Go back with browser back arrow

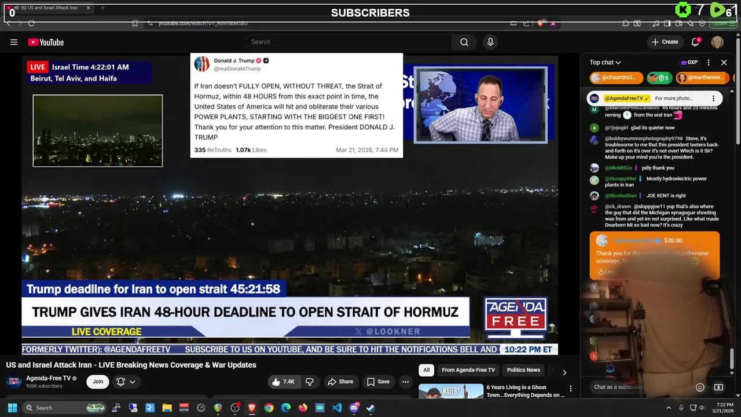[9, 23]
